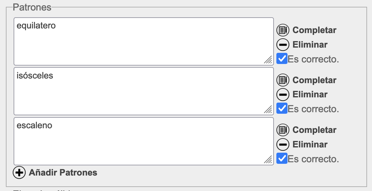
Task: Click the 'Eliminar' text next to isósceles
Action: [x=310, y=95]
